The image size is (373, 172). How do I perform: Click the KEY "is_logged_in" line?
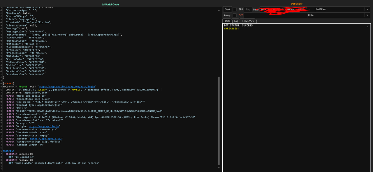21,157
